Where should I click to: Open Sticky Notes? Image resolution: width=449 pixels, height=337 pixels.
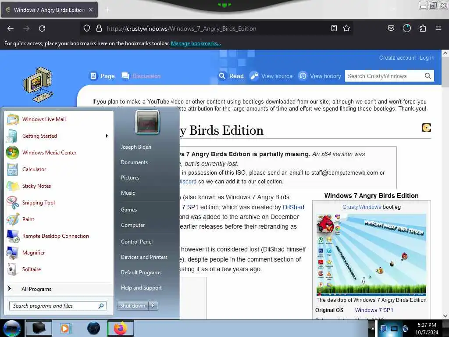[59, 186]
